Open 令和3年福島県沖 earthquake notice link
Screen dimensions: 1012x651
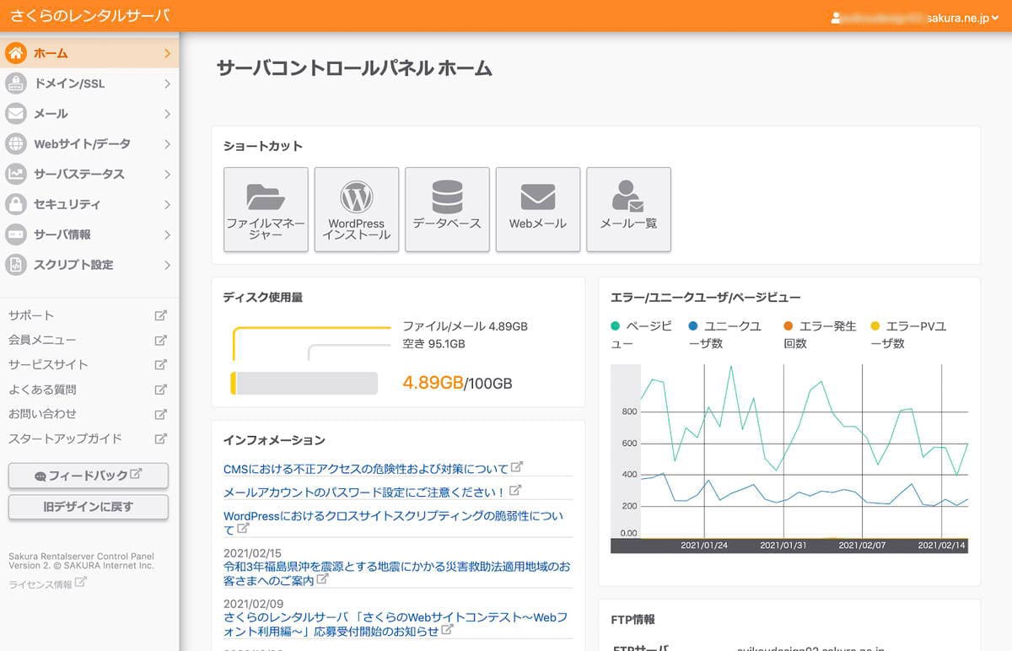396,573
